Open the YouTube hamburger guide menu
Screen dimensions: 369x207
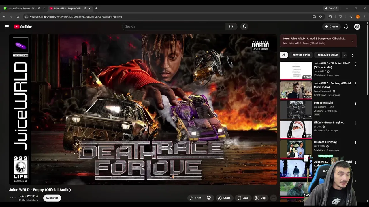pyautogui.click(x=7, y=27)
